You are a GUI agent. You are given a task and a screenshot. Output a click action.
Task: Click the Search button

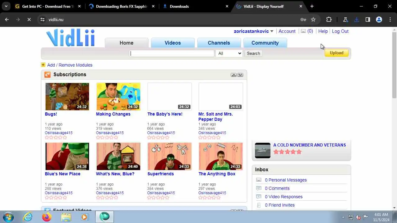(x=253, y=53)
